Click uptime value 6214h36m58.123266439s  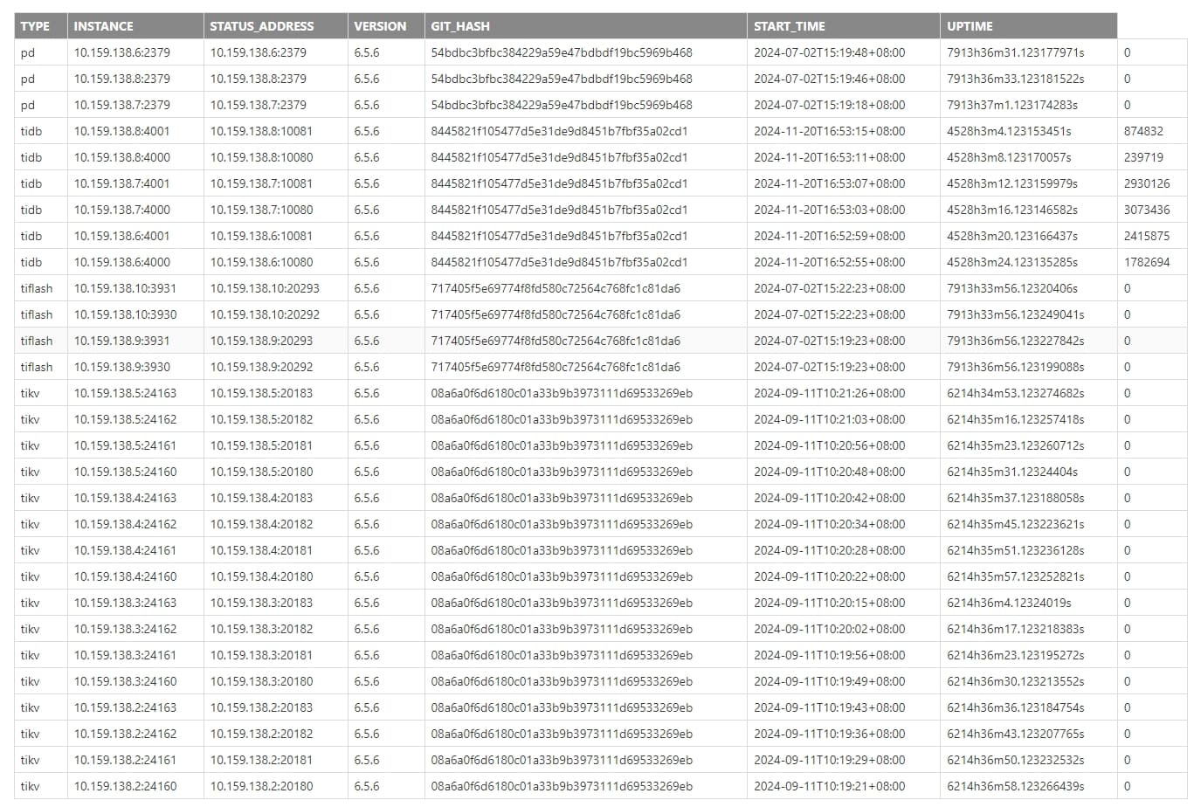(x=1015, y=786)
